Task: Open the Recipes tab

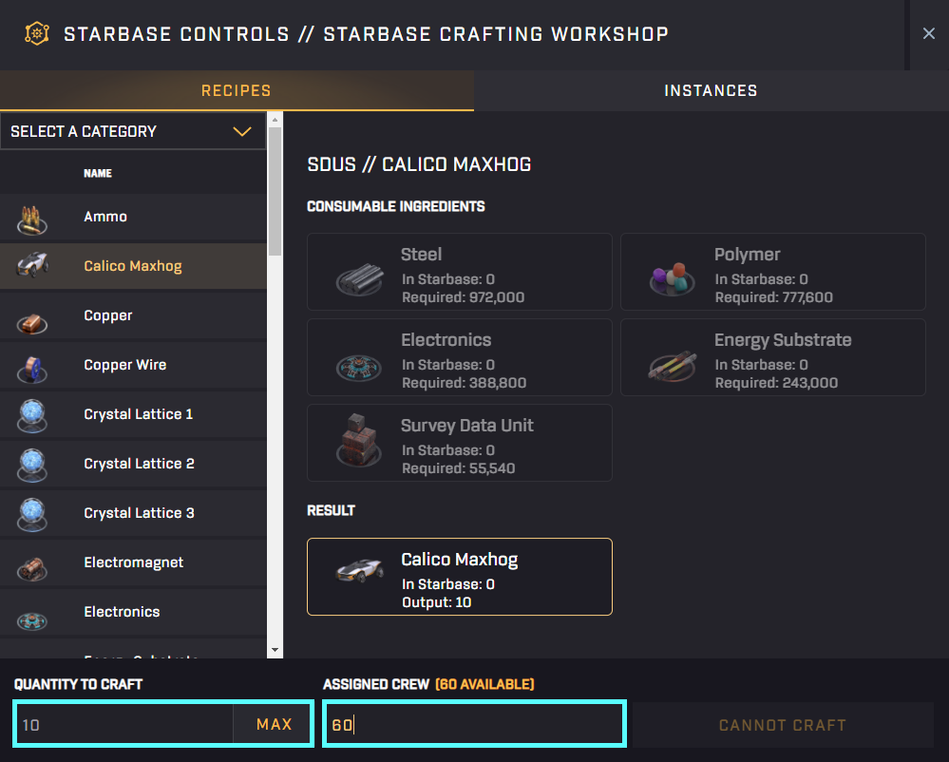Action: [236, 91]
